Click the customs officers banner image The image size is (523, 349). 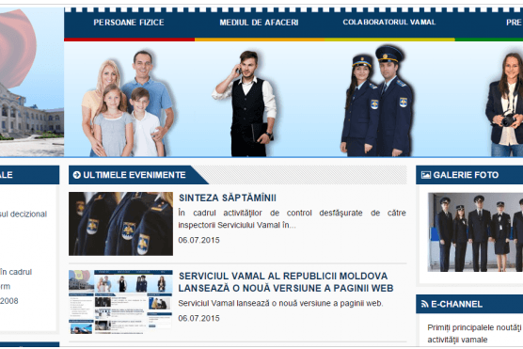tap(377, 101)
